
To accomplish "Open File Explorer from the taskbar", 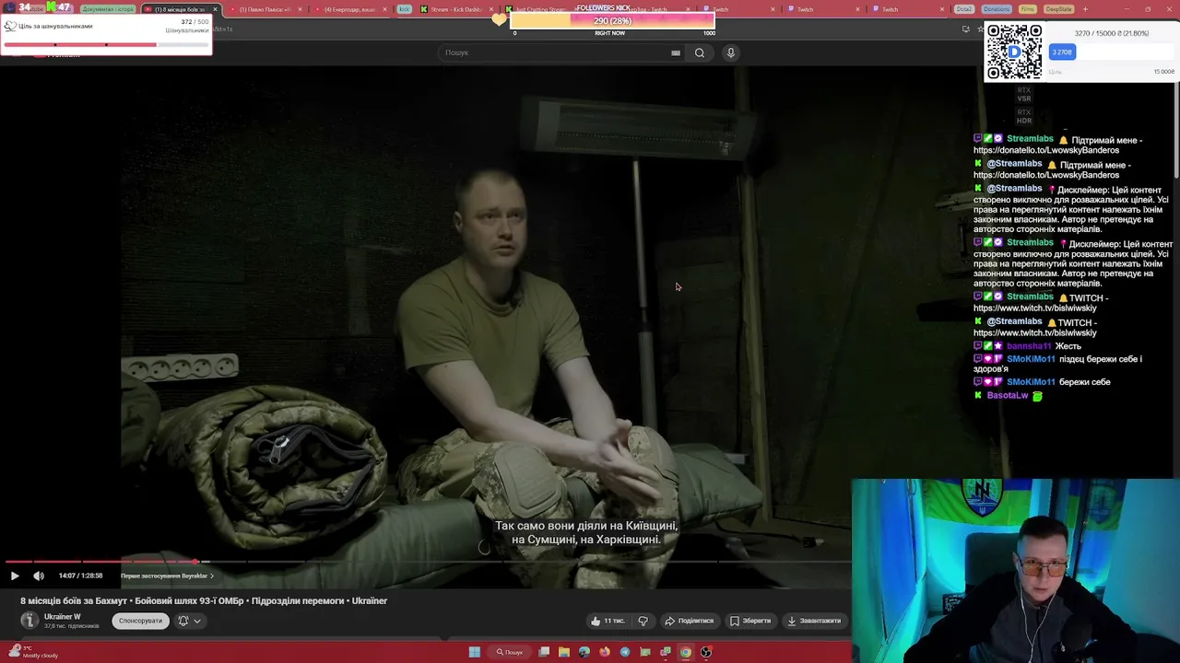I will (x=564, y=652).
